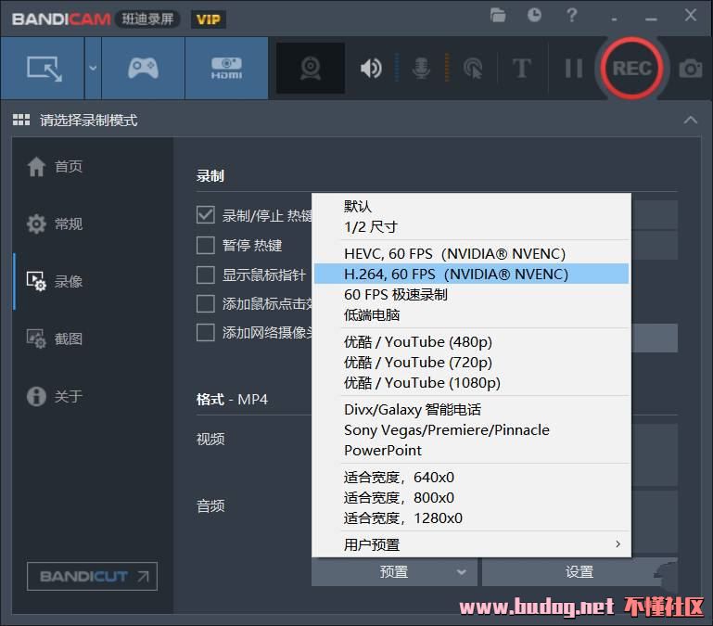Viewport: 713px width, 626px height.
Task: Uncheck 录制/停止 热键 checkbox
Action: (x=206, y=215)
